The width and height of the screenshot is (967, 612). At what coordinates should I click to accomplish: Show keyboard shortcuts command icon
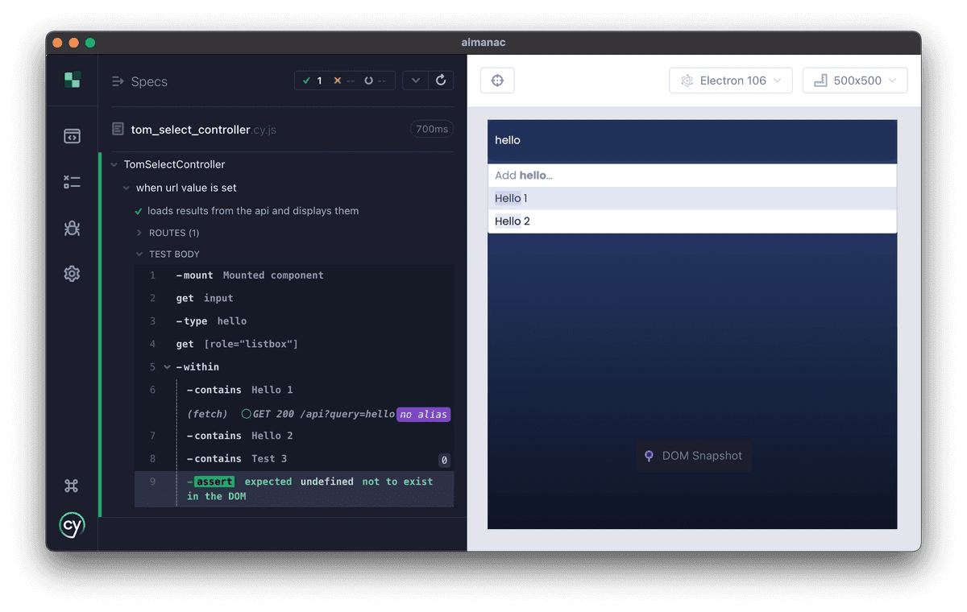pyautogui.click(x=72, y=486)
